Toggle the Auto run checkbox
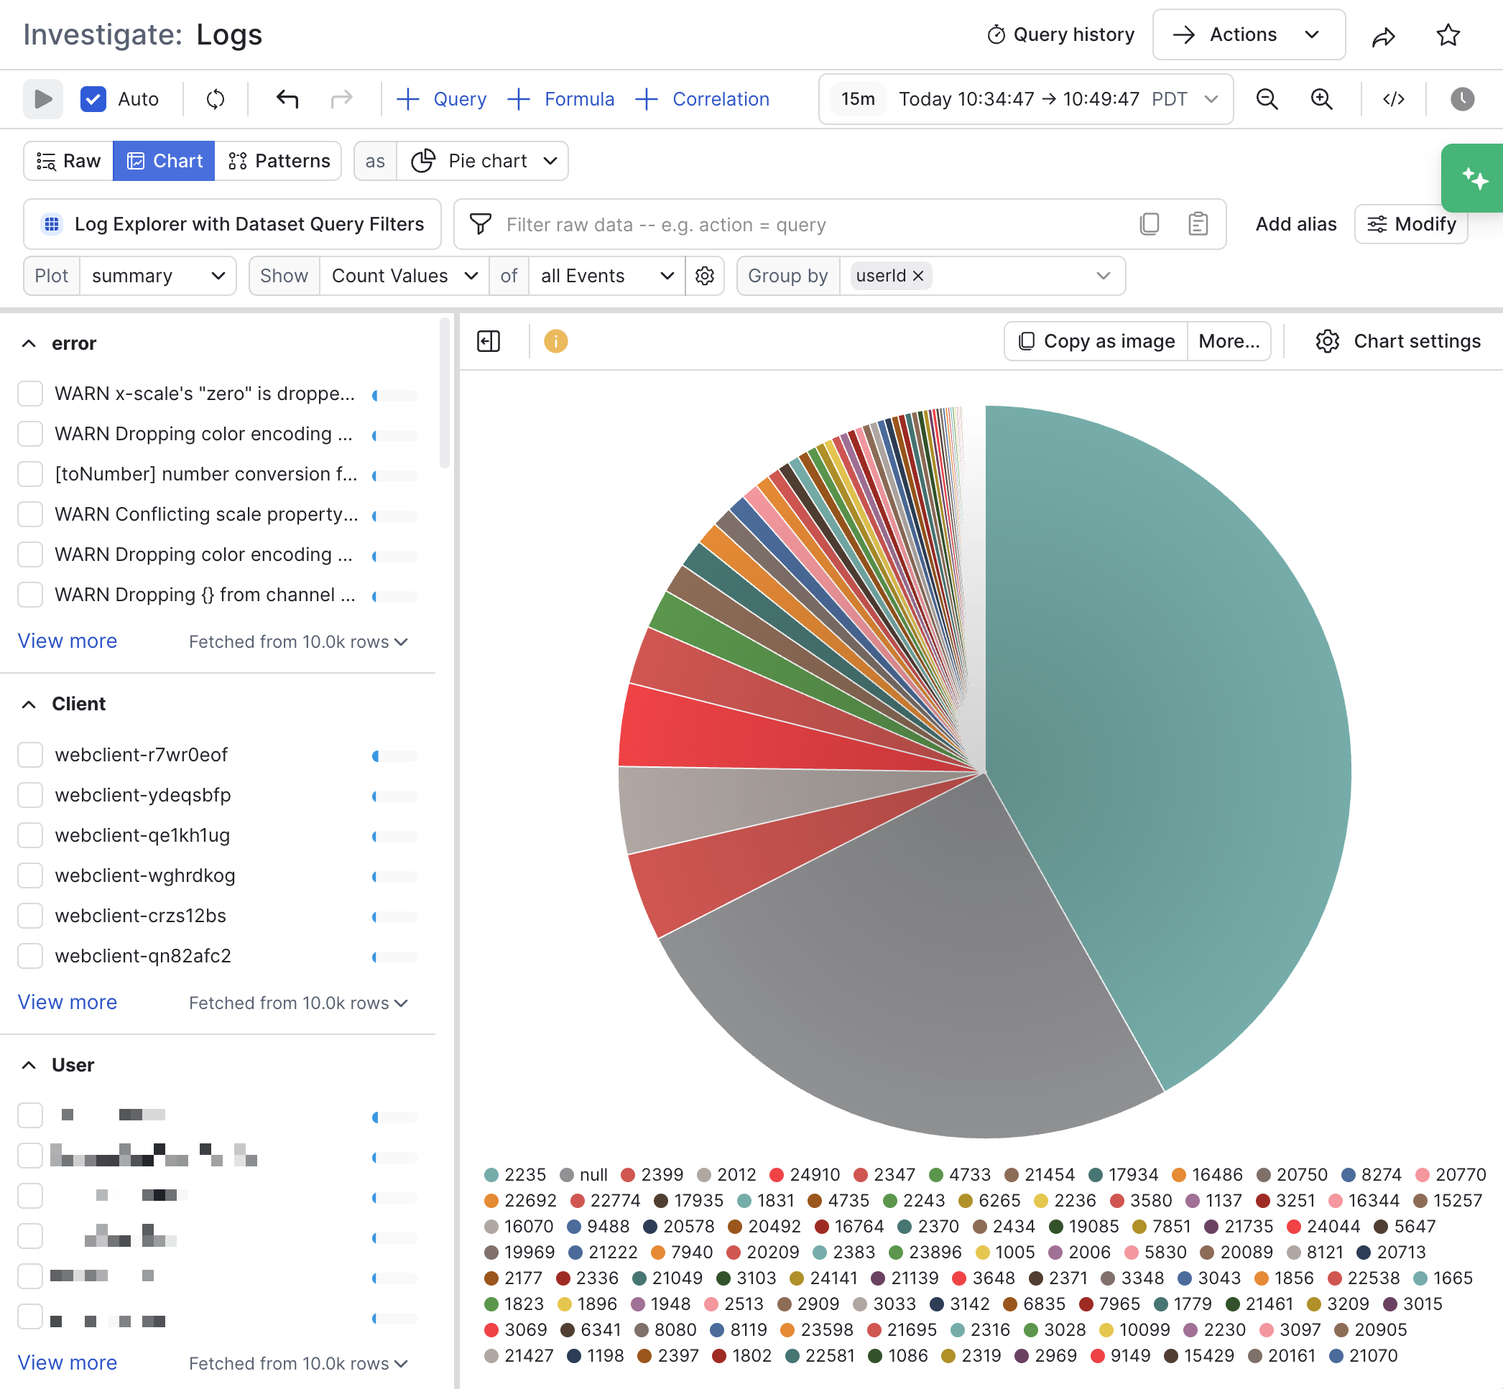The image size is (1503, 1389). coord(93,99)
